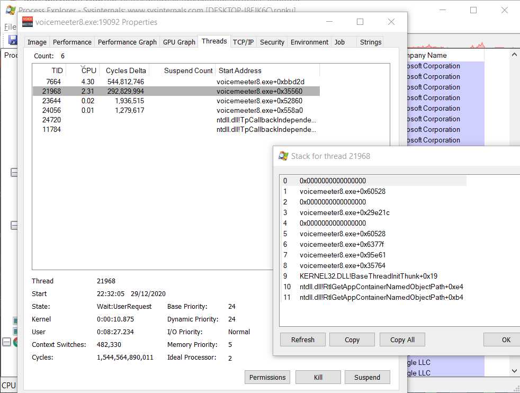Viewport: 520px width, 393px height.
Task: Kill the selected thread
Action: tap(318, 377)
